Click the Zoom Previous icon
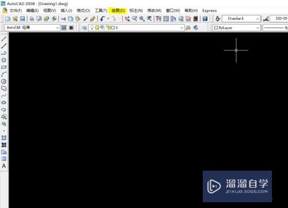 click(x=149, y=18)
